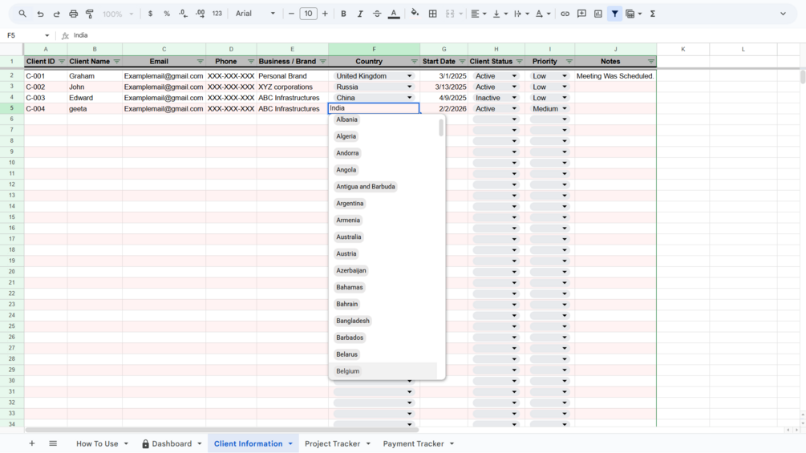806x453 pixels.
Task: Open the zoom 100% dropdown
Action: (117, 14)
